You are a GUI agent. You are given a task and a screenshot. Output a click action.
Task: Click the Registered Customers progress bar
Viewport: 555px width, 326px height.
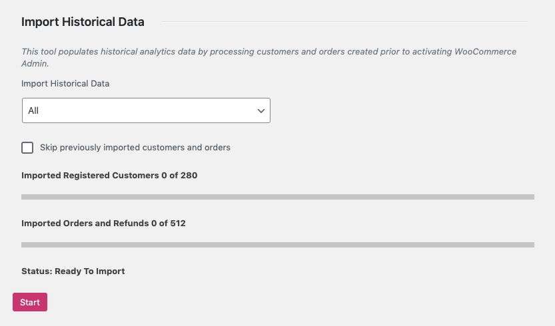[278, 197]
